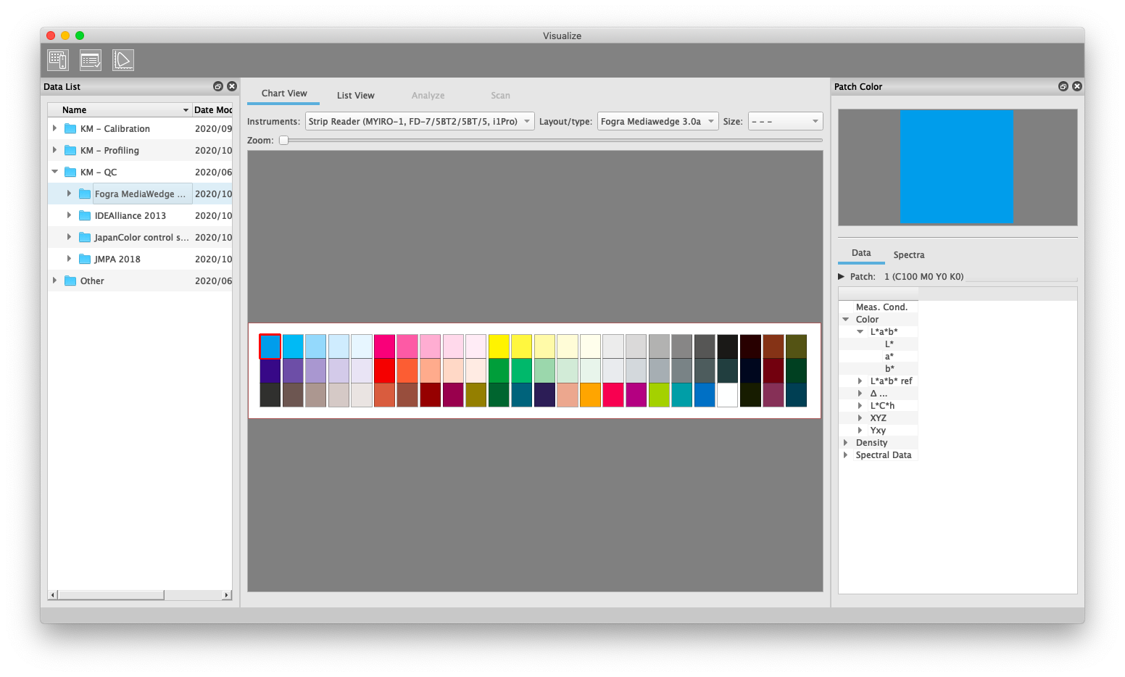The image size is (1125, 677).
Task: Float the Patch Color panel
Action: (1063, 86)
